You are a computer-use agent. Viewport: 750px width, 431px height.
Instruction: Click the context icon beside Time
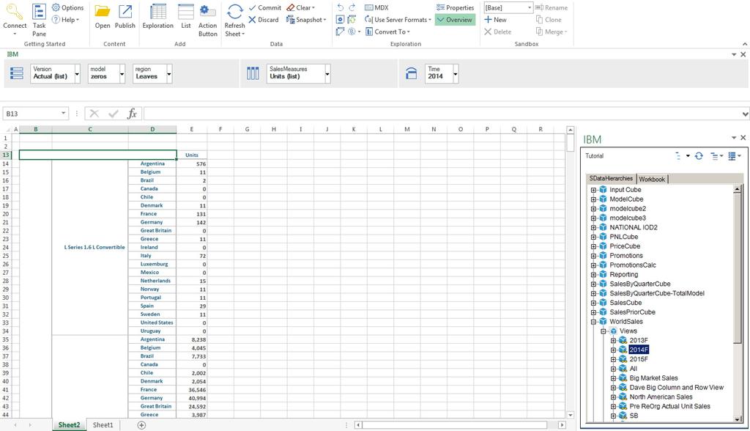point(412,73)
